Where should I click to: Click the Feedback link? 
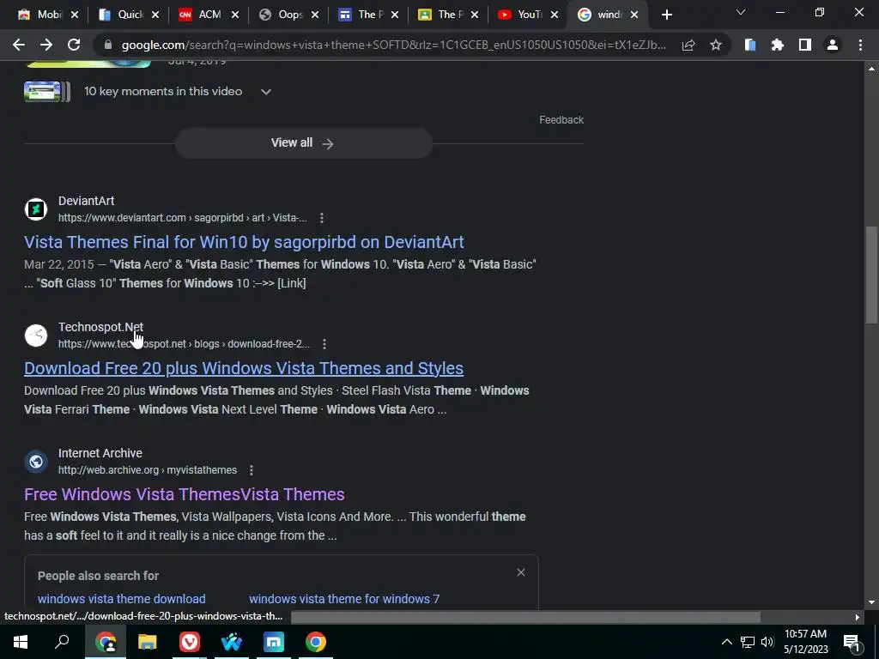[561, 120]
